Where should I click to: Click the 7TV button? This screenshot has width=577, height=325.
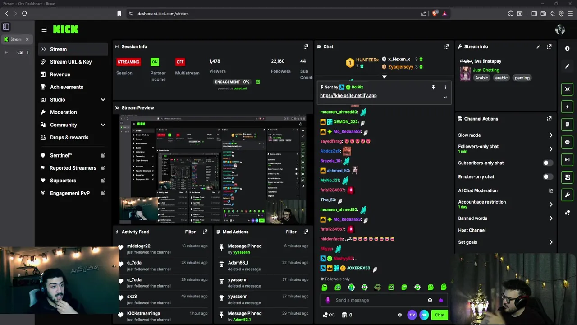tap(412, 315)
